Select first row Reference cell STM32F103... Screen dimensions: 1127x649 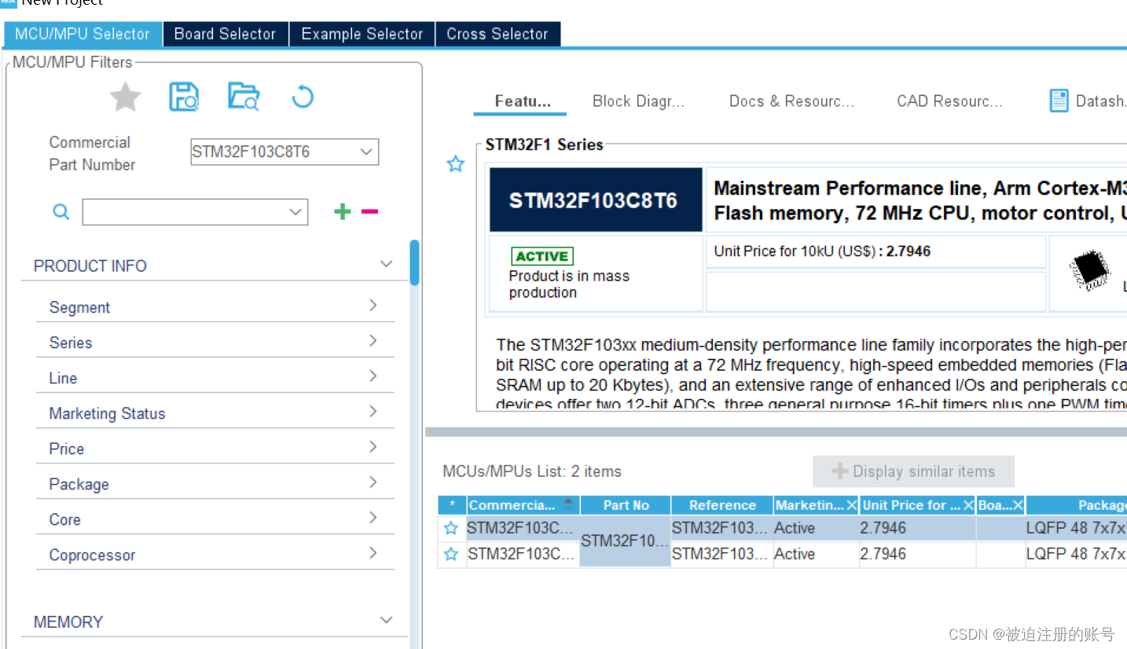(722, 528)
